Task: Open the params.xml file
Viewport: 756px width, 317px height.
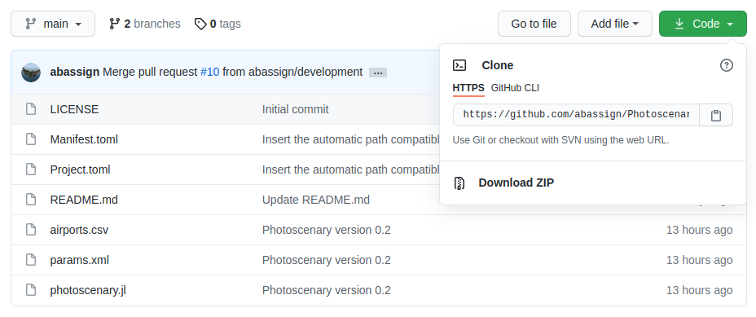Action: pos(80,260)
